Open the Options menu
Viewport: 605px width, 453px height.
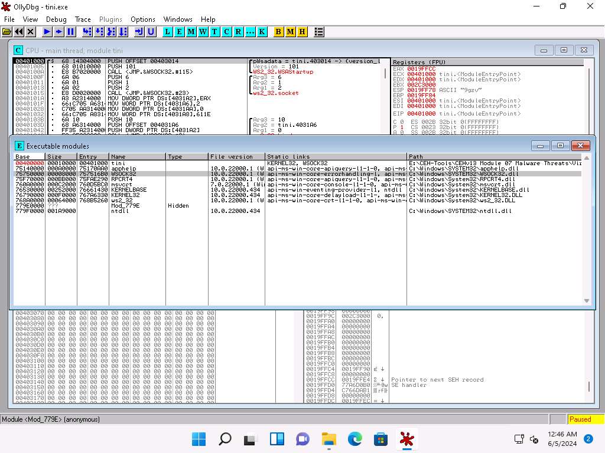(x=142, y=19)
